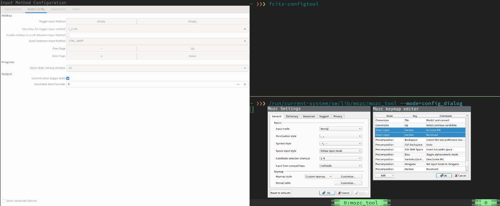Uncheck Commit when toggle state
Screen dimensions: 500x206
(x=68, y=78)
